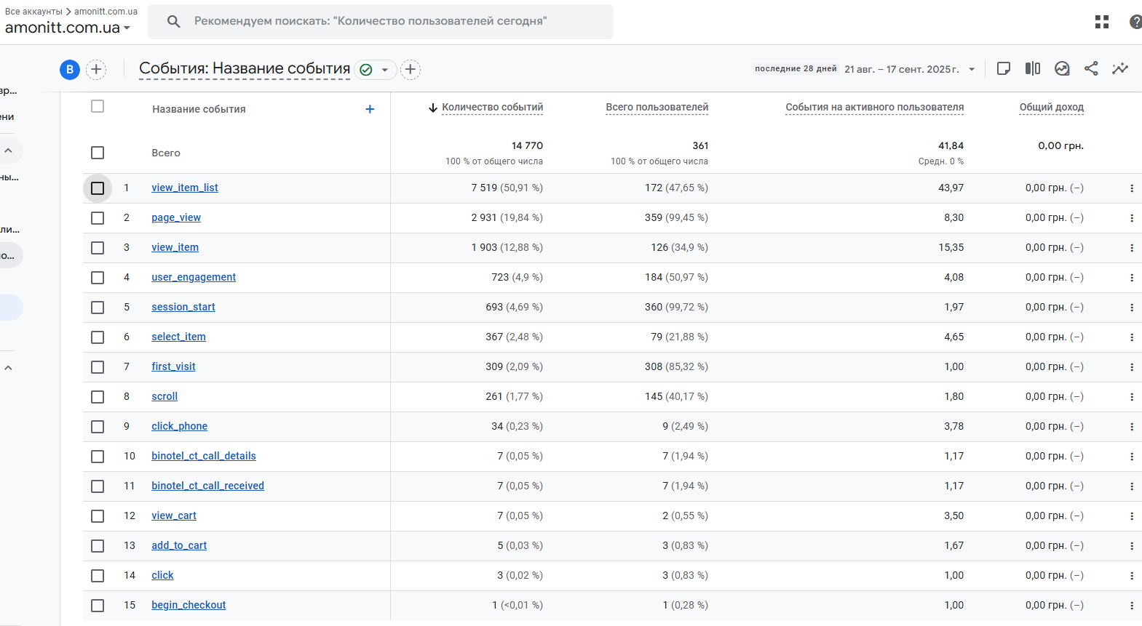Viewport: 1142px width, 626px height.
Task: Check the view_item row checkbox
Action: 98,248
